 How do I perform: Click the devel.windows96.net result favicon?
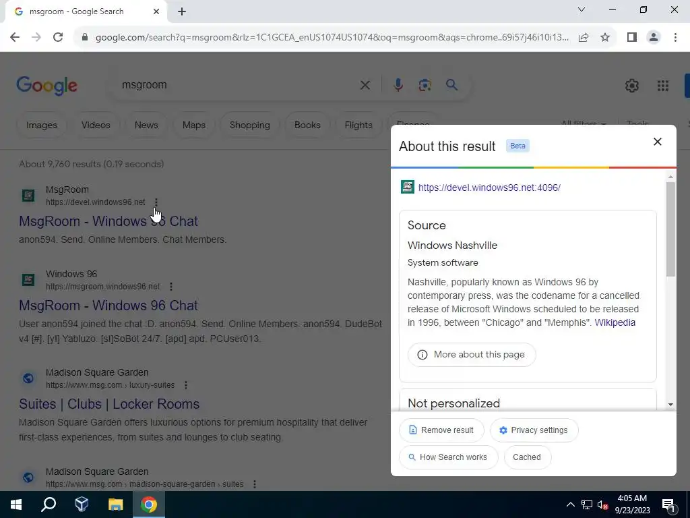coord(28,195)
